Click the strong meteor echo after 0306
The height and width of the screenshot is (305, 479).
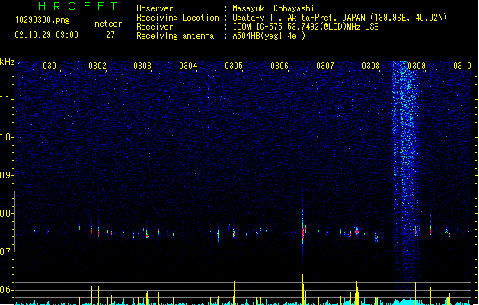[x=303, y=230]
